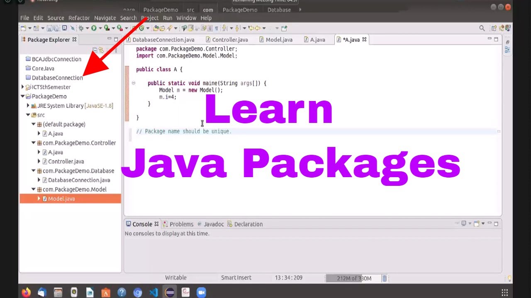531x298 pixels.
Task: Expand the Controller.java file node
Action: (x=39, y=161)
